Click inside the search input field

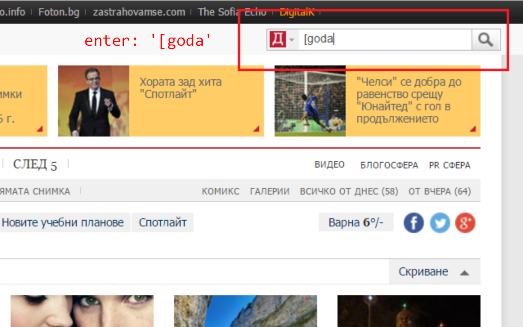point(384,39)
